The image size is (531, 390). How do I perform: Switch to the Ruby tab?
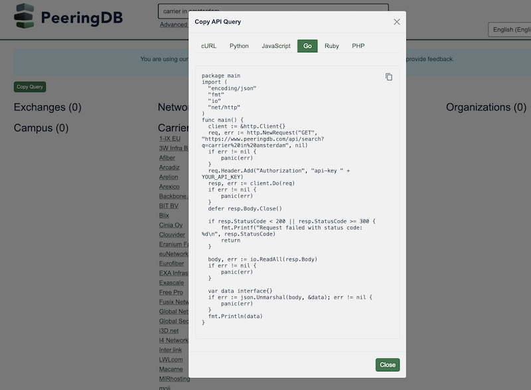pos(332,46)
